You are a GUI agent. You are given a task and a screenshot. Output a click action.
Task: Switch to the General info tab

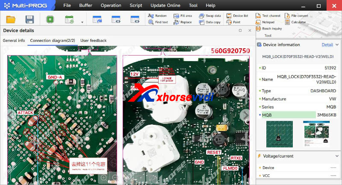pos(14,41)
